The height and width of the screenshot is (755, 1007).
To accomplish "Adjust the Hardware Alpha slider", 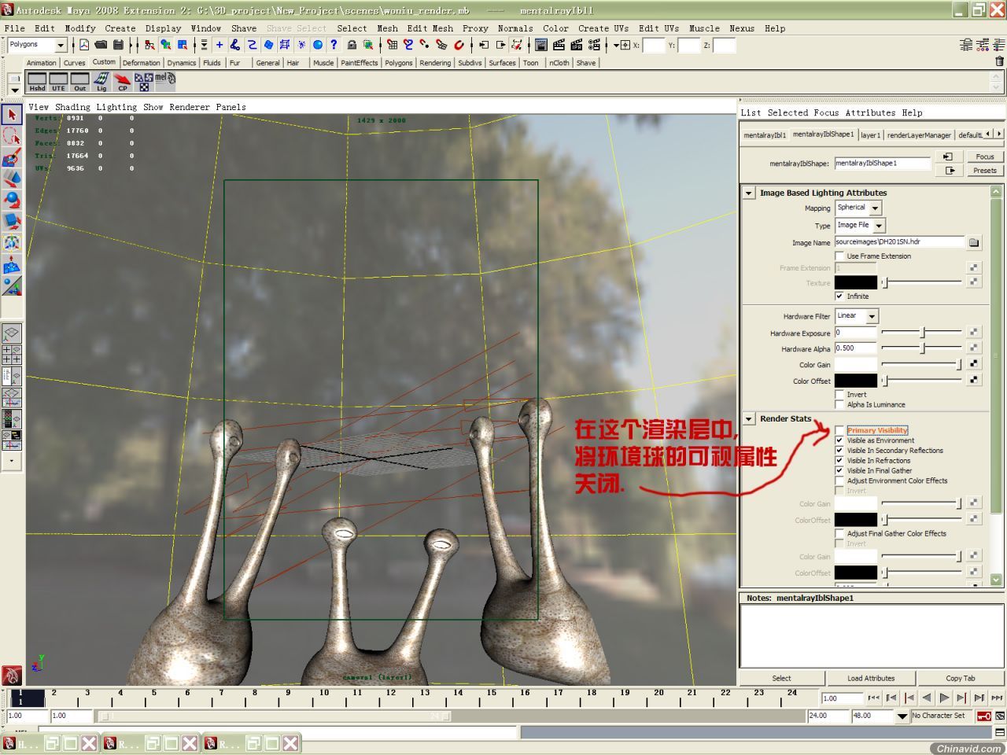I will (x=922, y=348).
